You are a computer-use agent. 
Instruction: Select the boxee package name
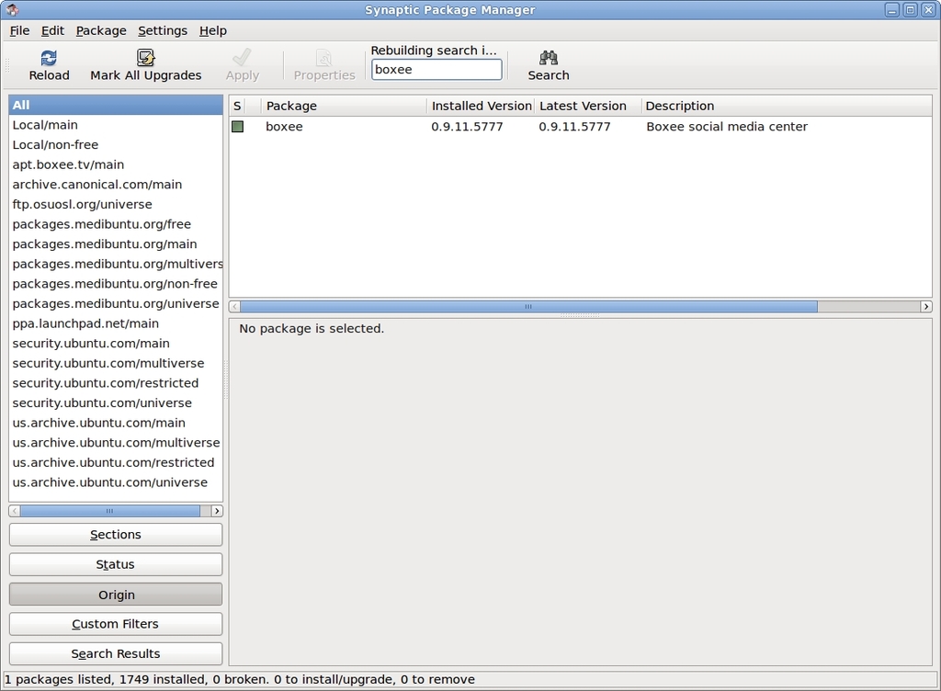click(x=284, y=127)
